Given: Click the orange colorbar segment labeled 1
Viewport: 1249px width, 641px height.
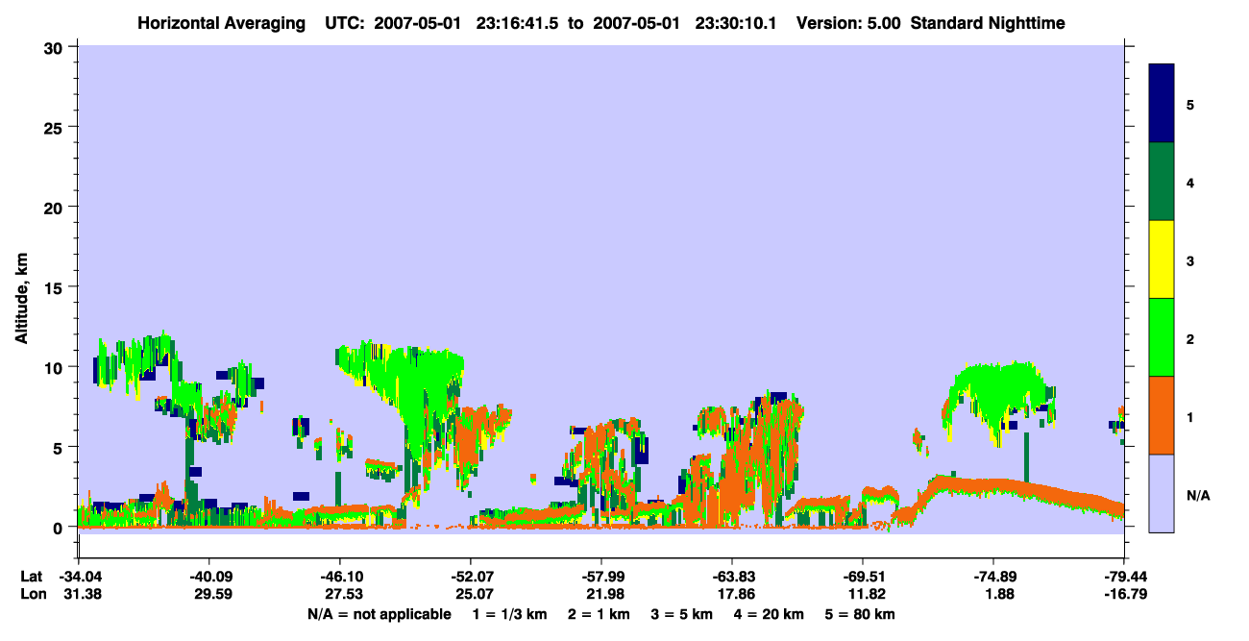Looking at the screenshot, I should coord(1162,415).
